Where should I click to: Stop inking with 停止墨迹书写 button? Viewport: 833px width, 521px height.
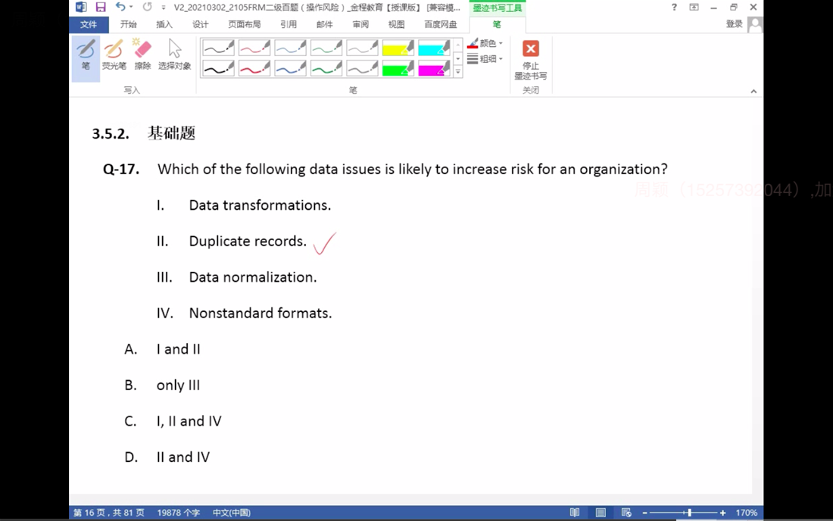[530, 60]
